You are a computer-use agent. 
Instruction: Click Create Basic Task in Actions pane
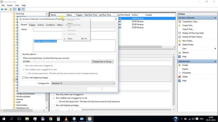pos(190,22)
